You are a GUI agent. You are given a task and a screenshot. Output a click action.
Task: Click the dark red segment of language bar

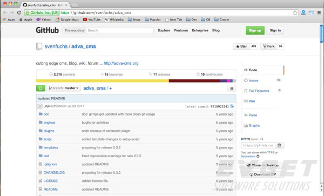click(x=194, y=81)
